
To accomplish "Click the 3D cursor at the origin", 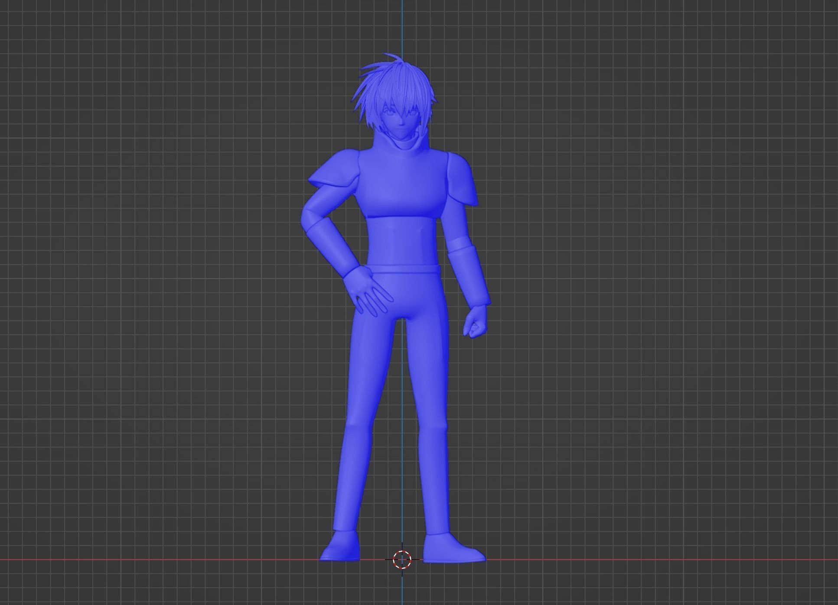I will tap(402, 559).
